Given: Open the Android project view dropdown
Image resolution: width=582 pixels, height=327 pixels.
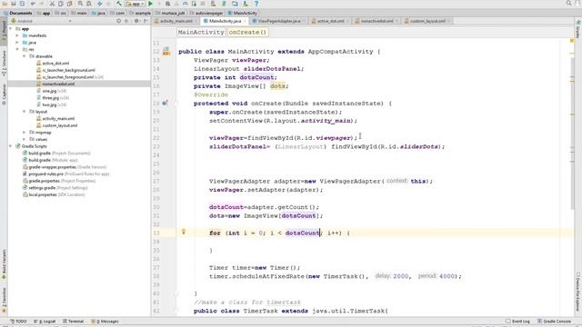Looking at the screenshot, I should (x=41, y=21).
